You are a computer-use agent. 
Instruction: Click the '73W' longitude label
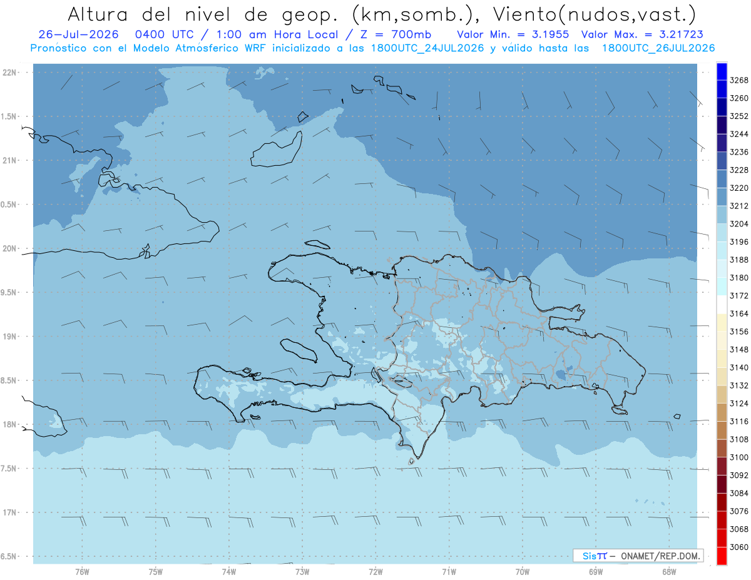coord(302,571)
